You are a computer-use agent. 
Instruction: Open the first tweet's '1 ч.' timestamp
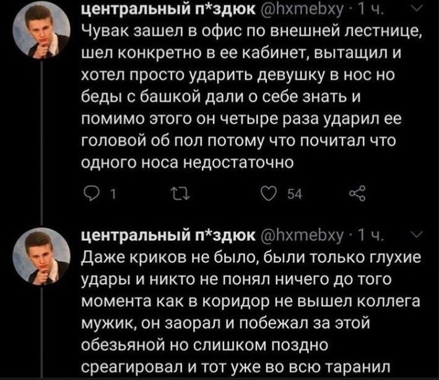point(370,10)
